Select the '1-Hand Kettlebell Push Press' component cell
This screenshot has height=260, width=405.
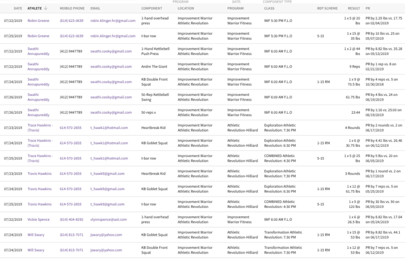(155, 51)
